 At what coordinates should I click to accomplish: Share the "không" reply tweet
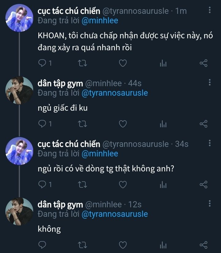coord(204,245)
